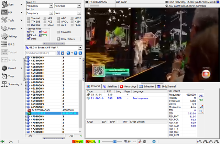Select the 11 AAC-L Portuguese audio stream

tap(126, 98)
